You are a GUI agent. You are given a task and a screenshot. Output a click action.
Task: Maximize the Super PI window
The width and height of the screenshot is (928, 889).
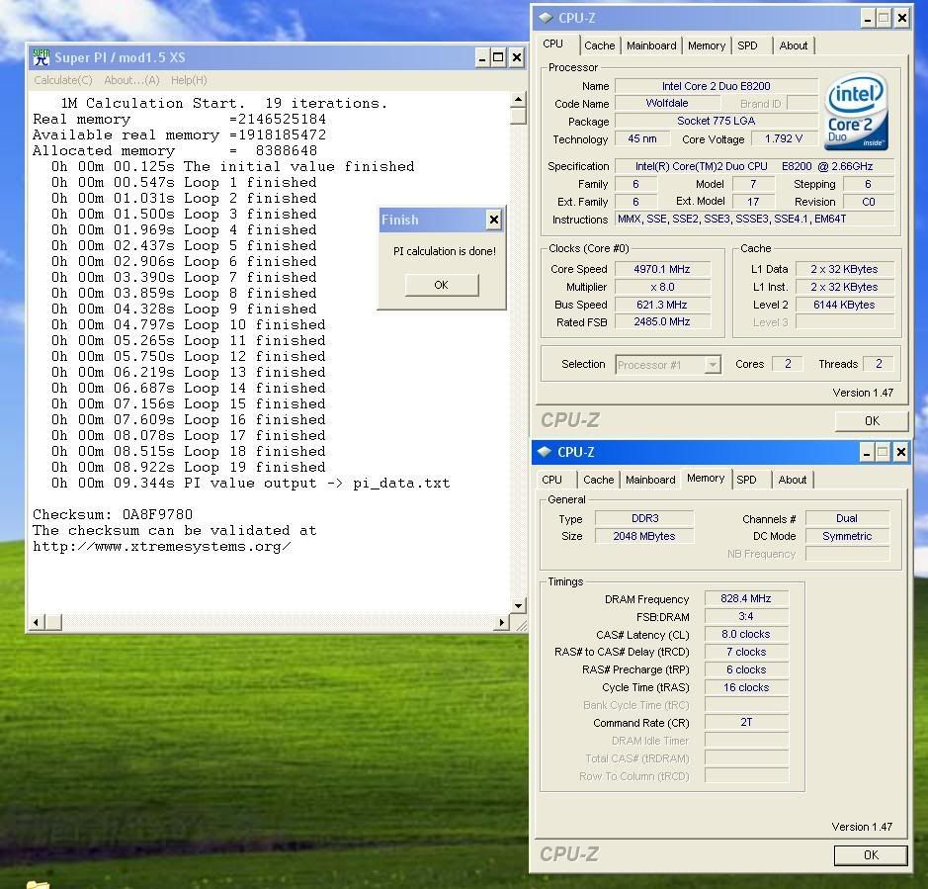[x=499, y=57]
